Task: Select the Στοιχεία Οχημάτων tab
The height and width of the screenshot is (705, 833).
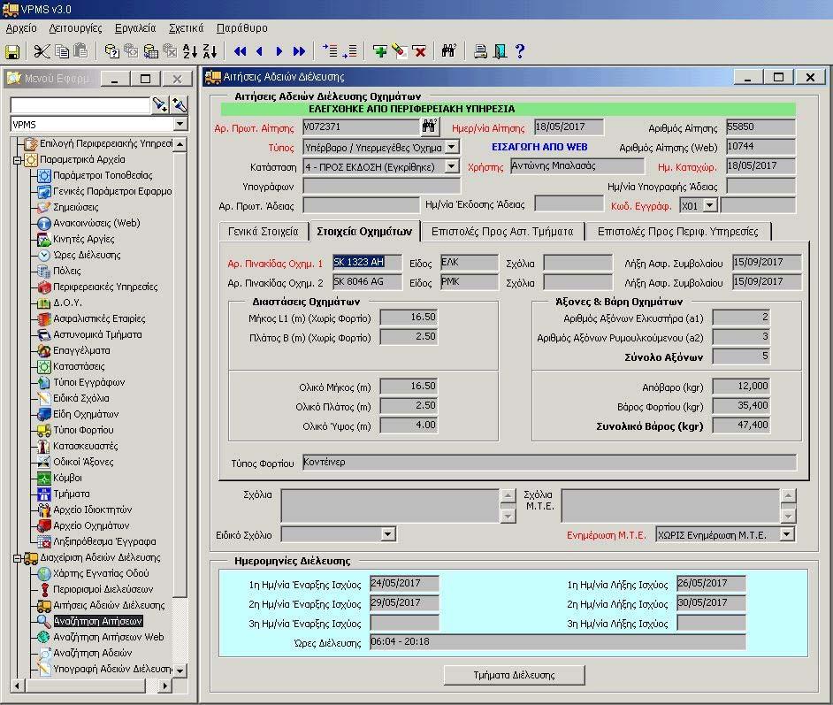Action: click(364, 231)
